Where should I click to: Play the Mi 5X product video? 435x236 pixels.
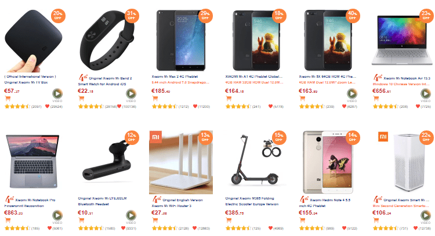(352, 93)
